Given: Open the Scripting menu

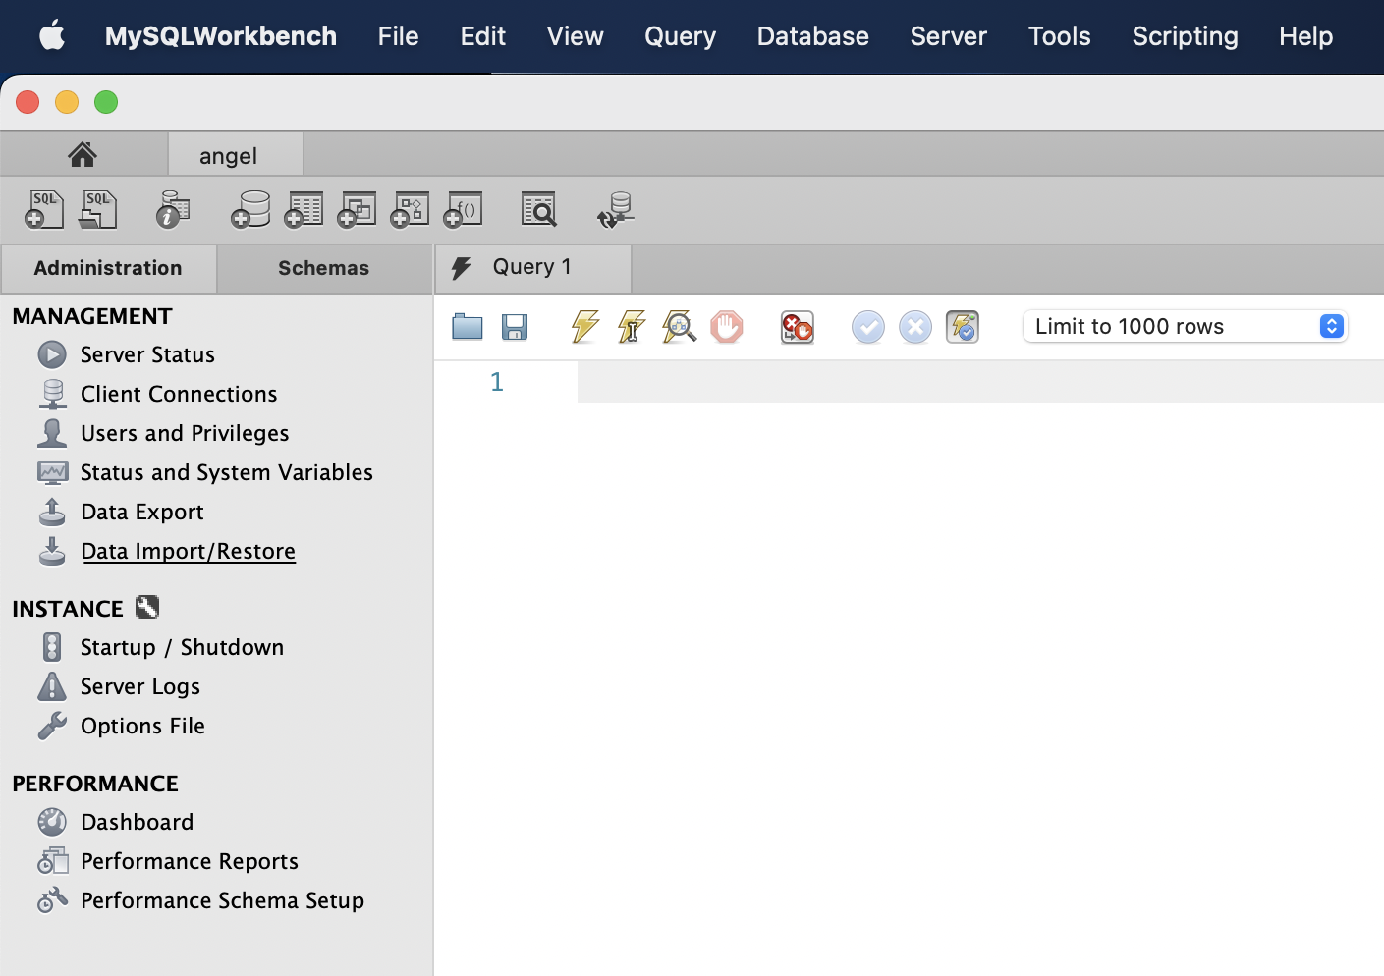Looking at the screenshot, I should tap(1186, 36).
